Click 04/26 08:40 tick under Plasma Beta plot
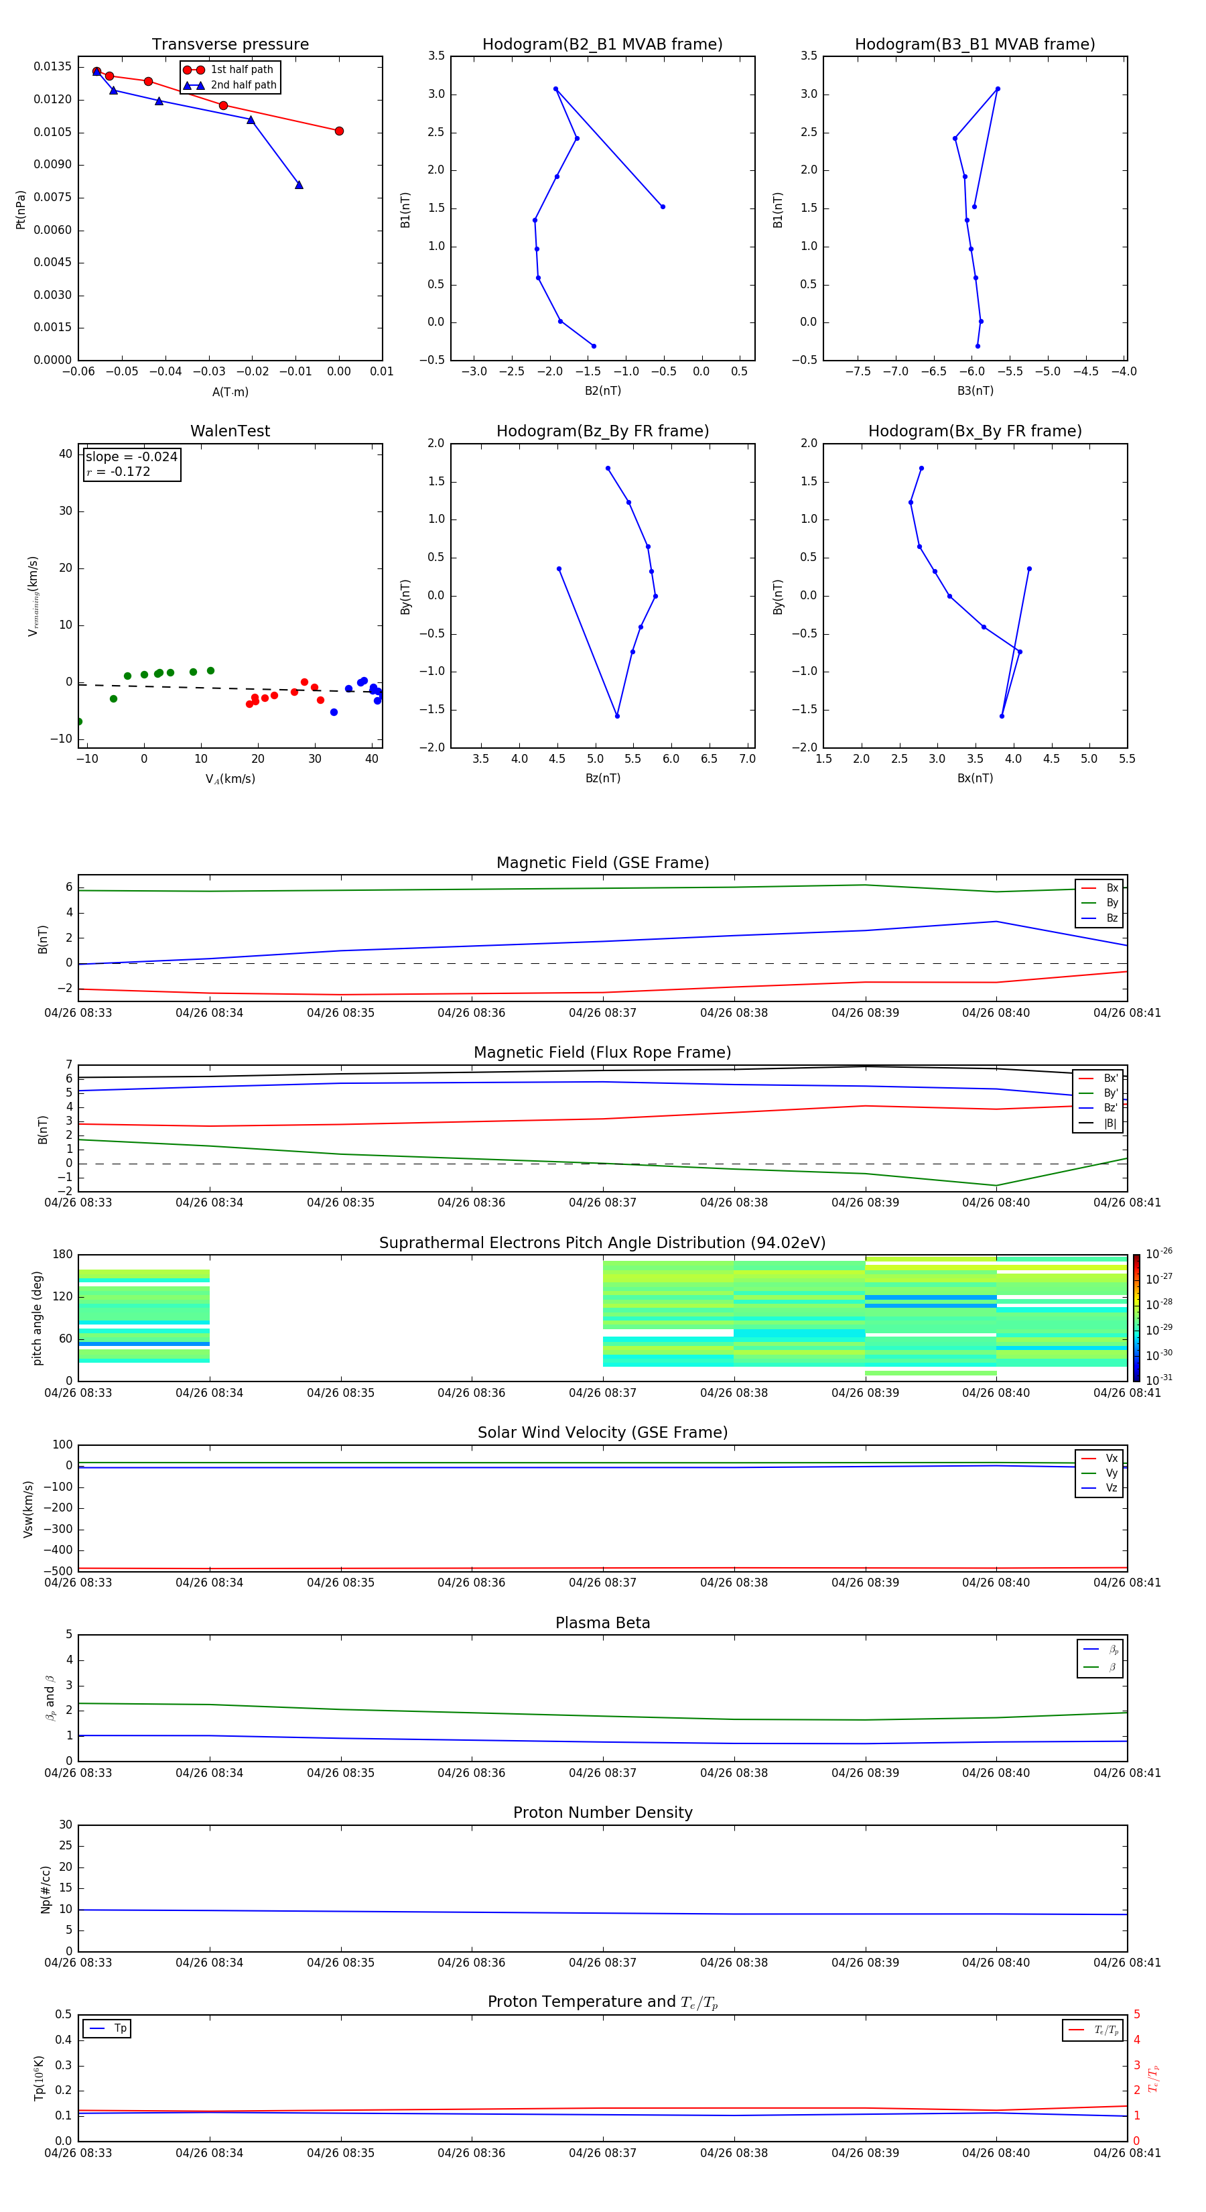This screenshot has width=1206, height=2212. pyautogui.click(x=996, y=1772)
